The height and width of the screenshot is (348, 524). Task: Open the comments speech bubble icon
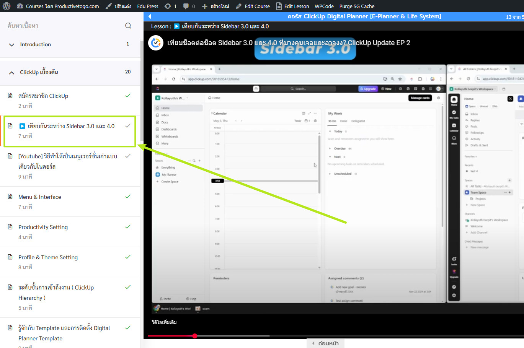tap(186, 6)
